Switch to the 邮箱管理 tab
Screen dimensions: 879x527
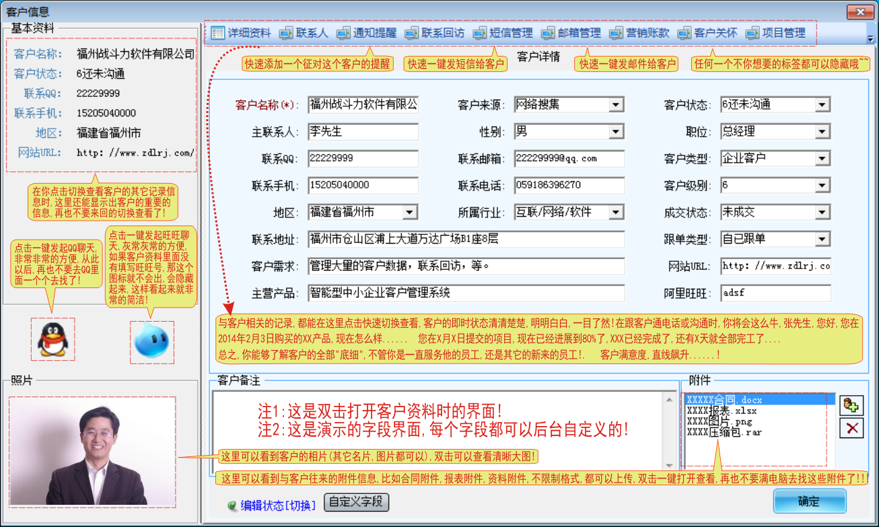pos(571,32)
